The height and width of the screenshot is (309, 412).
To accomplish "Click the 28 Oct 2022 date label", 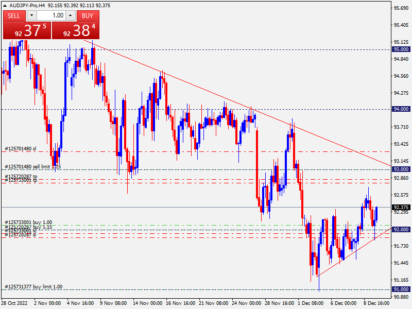I will [14, 303].
